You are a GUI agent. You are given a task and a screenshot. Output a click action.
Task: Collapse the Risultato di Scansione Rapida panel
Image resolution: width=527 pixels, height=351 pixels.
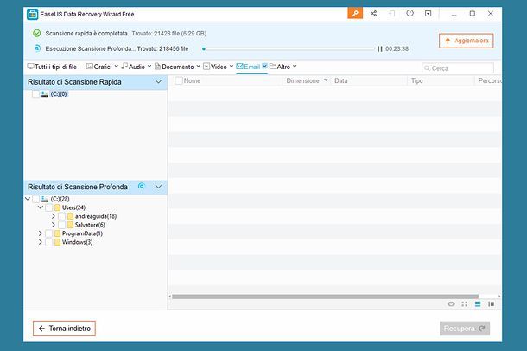coord(158,81)
